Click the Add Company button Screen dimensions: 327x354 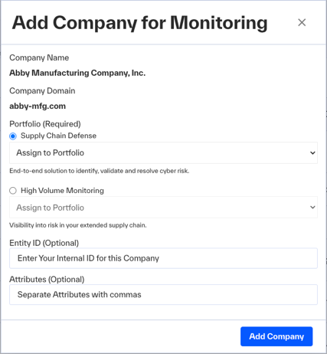276,336
